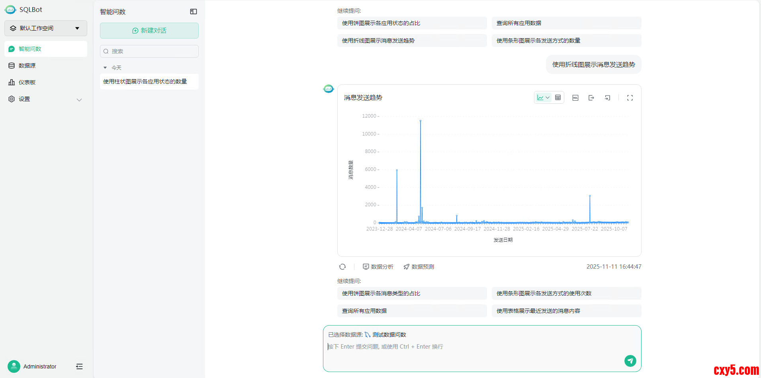Toggle the sidebar menu collapse icon
This screenshot has width=761, height=378.
coord(79,366)
